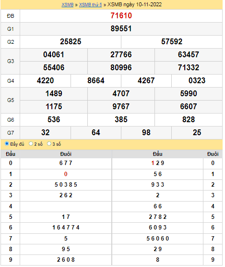The width and height of the screenshot is (225, 267).
Task: Click tail values 1 7 for head 5
Action: (x=66, y=217)
